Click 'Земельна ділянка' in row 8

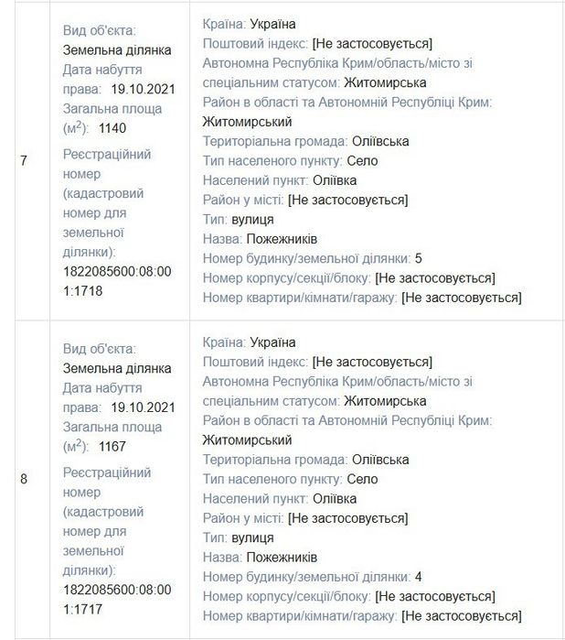tap(116, 368)
